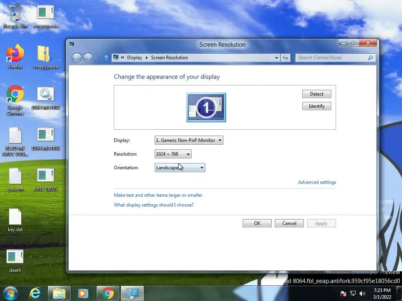402x301 pixels.
Task: Select the sys.com file icon
Action: click(x=15, y=179)
